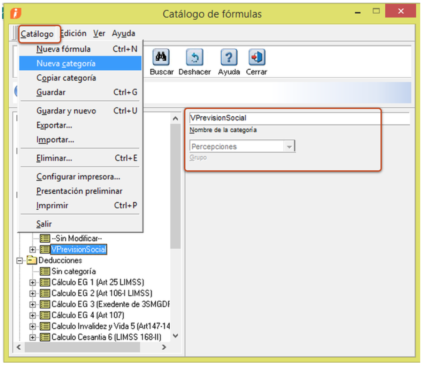Image resolution: width=423 pixels, height=365 pixels.
Task: Close the Catálogo de fórmulas window
Action: coord(401,11)
